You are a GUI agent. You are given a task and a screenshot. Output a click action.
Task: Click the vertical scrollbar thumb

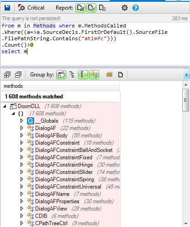[x=185, y=100]
